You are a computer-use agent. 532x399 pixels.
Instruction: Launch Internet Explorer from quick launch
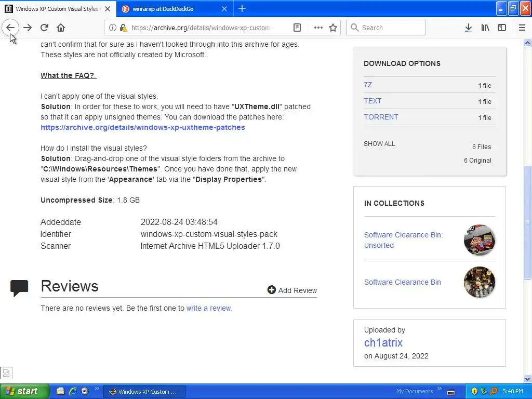(73, 391)
